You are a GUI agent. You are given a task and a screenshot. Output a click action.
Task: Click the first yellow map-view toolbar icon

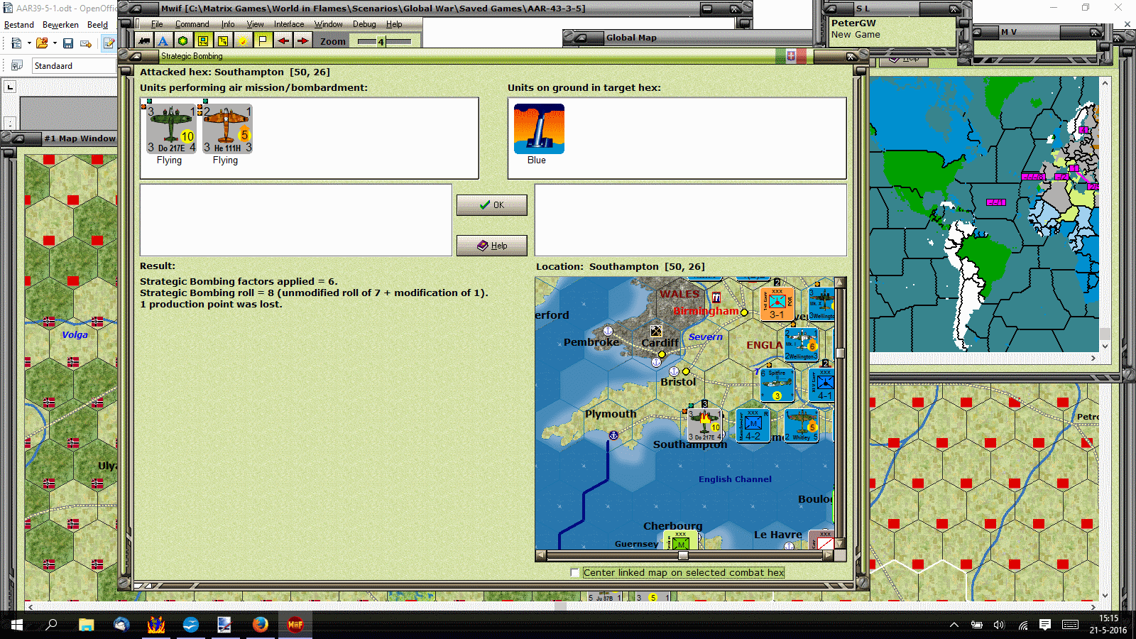pyautogui.click(x=203, y=40)
